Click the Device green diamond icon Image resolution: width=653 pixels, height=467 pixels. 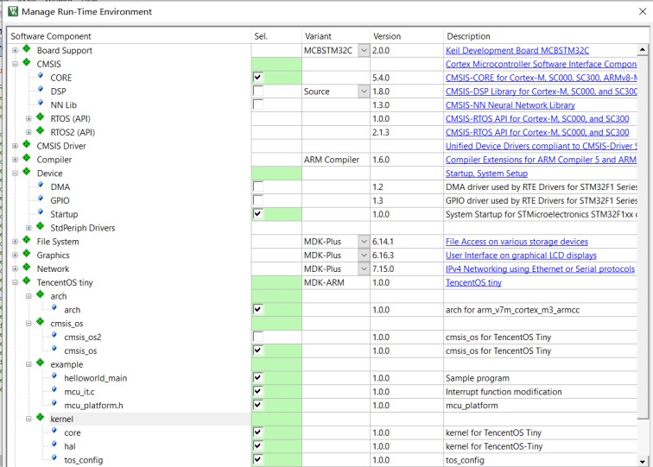(27, 172)
